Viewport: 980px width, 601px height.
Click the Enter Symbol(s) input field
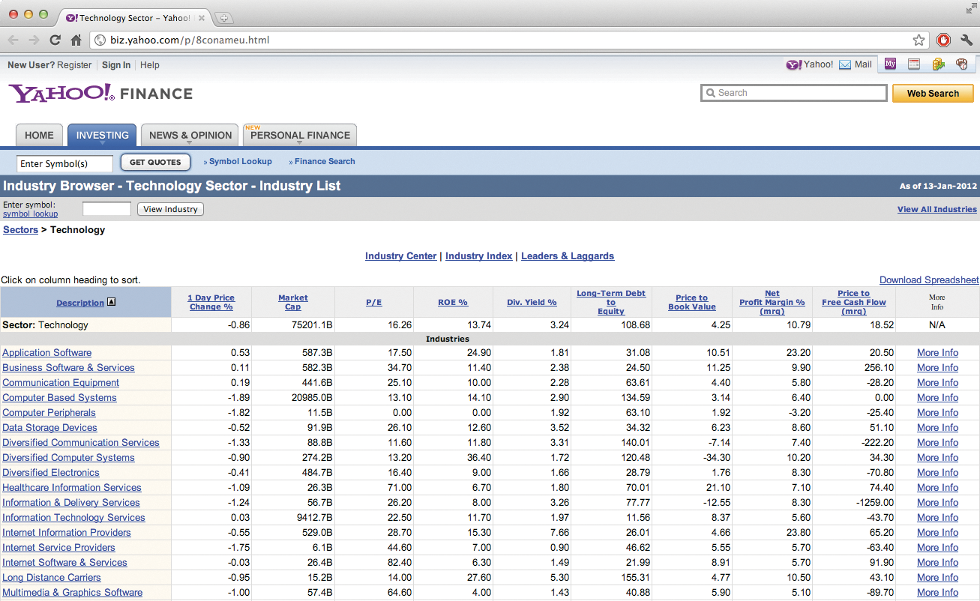64,163
